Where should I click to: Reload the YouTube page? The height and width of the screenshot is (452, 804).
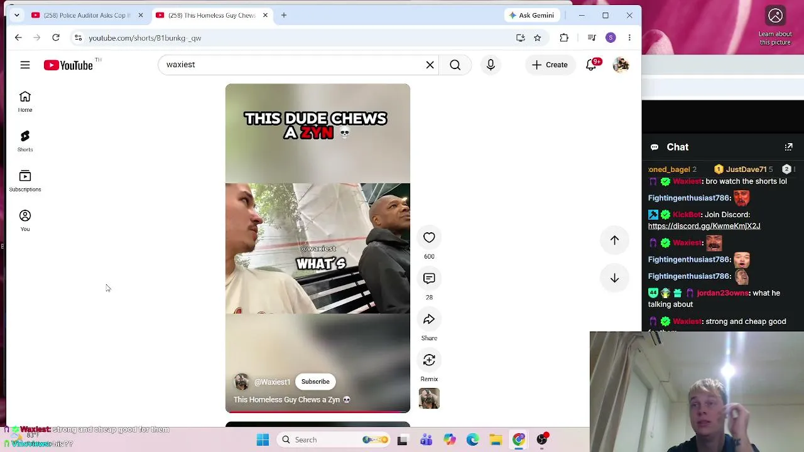(56, 38)
